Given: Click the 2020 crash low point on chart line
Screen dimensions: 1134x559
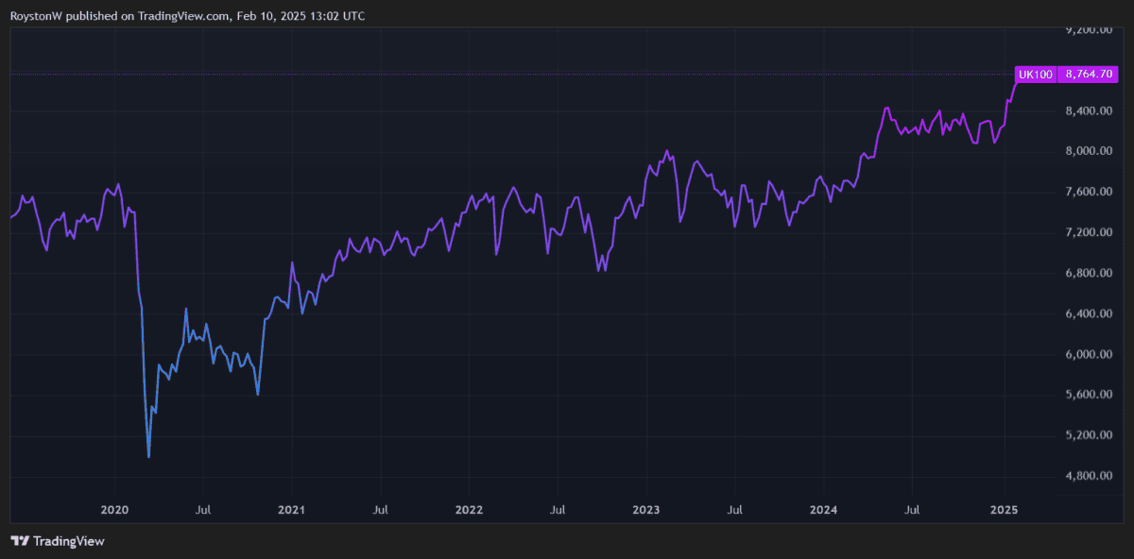Looking at the screenshot, I should pos(149,457).
